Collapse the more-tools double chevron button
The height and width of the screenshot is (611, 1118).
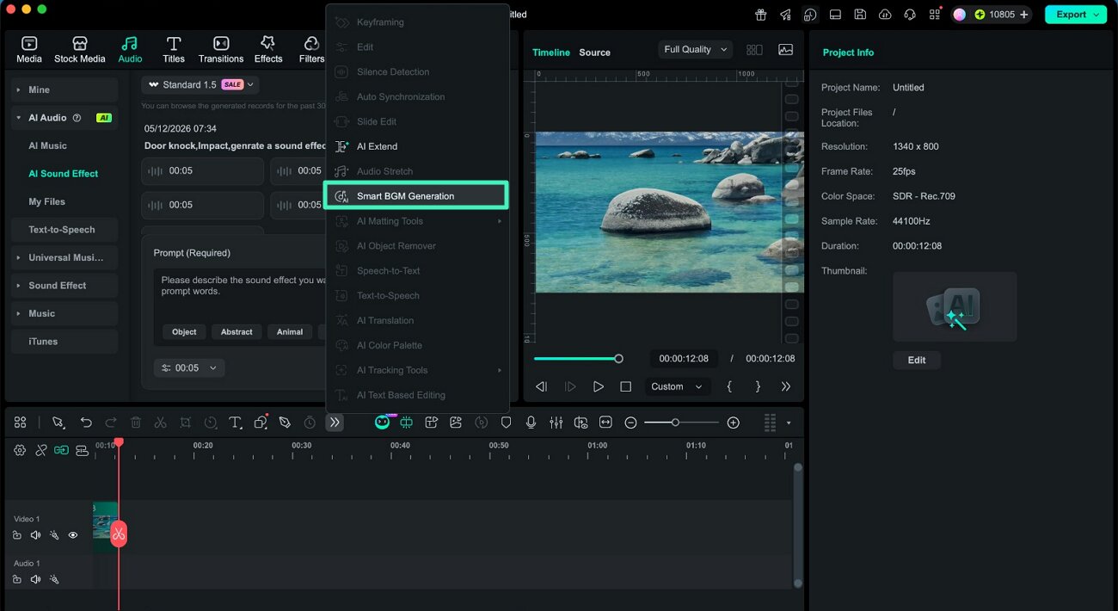click(335, 423)
